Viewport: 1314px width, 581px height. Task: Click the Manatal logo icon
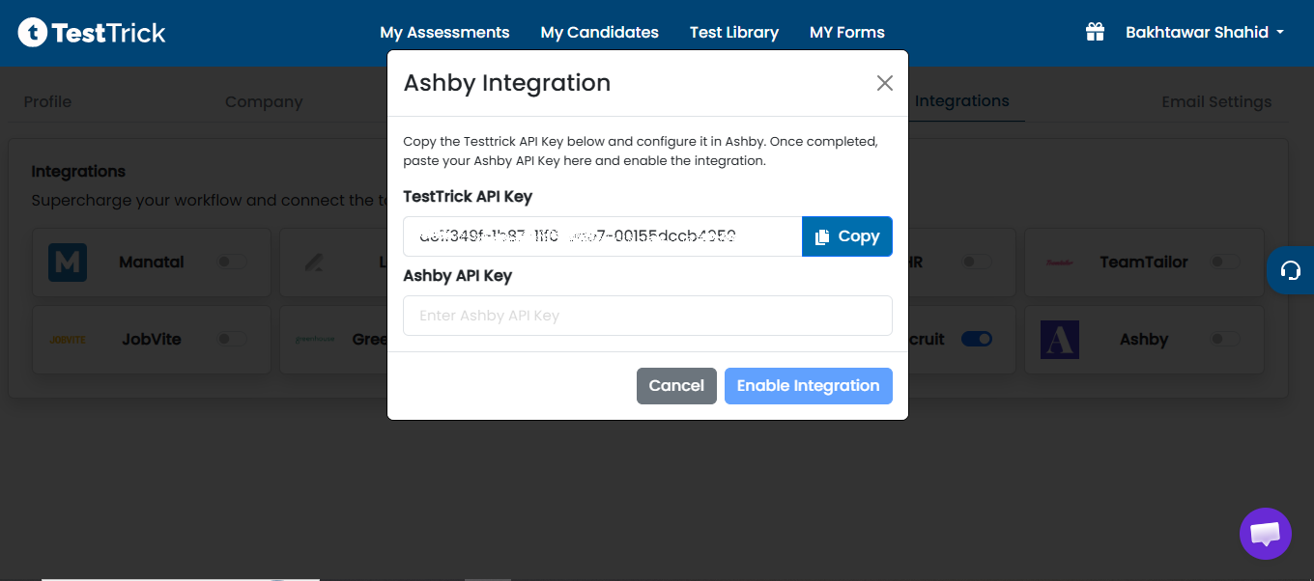pyautogui.click(x=68, y=263)
